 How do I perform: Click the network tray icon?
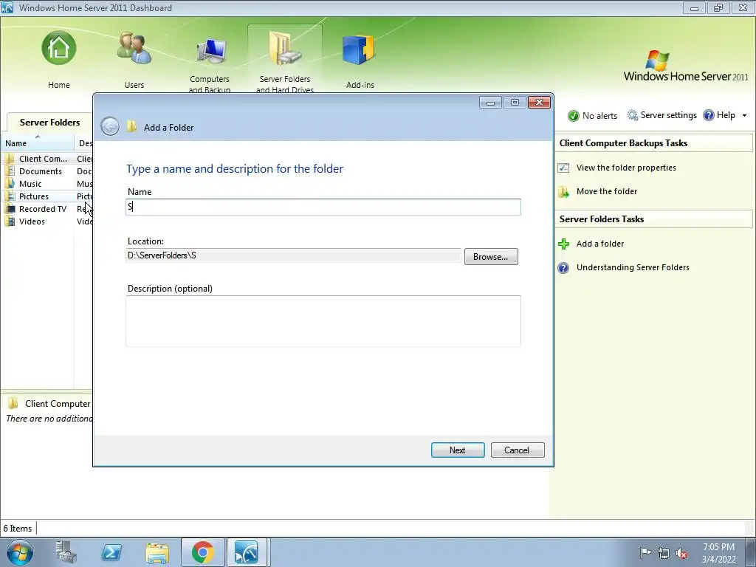click(664, 553)
